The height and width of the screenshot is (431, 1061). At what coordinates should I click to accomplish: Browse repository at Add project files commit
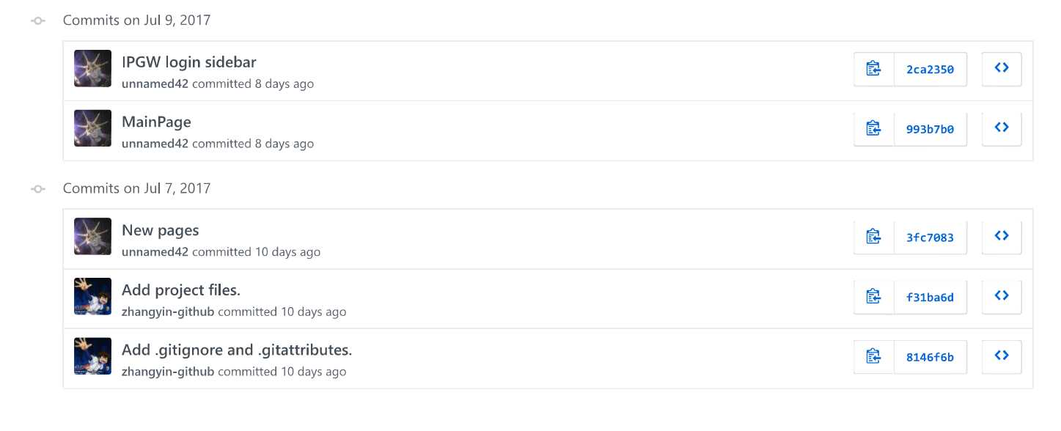coord(1002,297)
